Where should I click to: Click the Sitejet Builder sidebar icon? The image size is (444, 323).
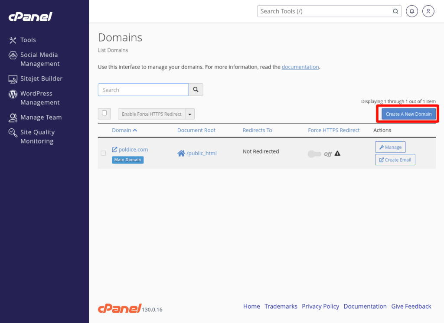[13, 79]
